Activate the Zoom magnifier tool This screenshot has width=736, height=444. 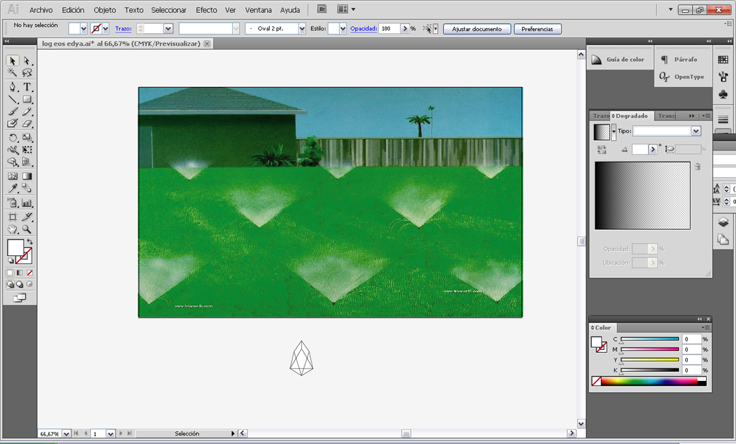[x=27, y=229]
